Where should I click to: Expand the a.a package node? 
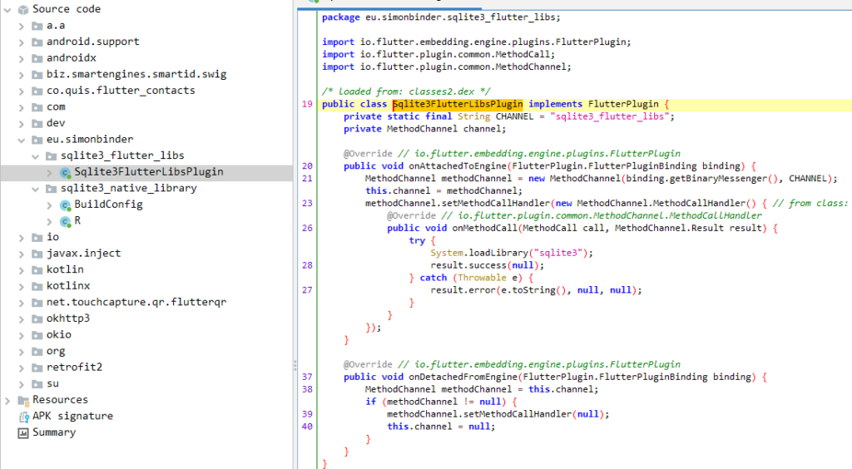(22, 26)
